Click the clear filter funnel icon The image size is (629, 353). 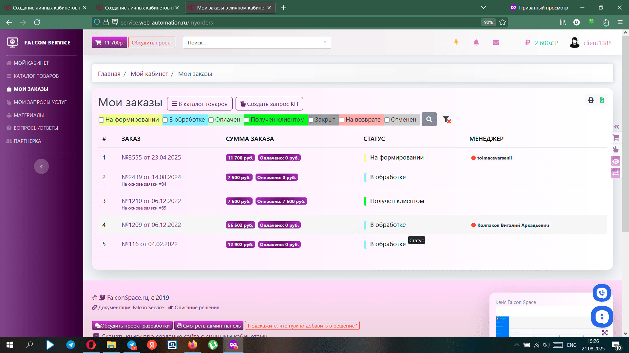(x=447, y=120)
